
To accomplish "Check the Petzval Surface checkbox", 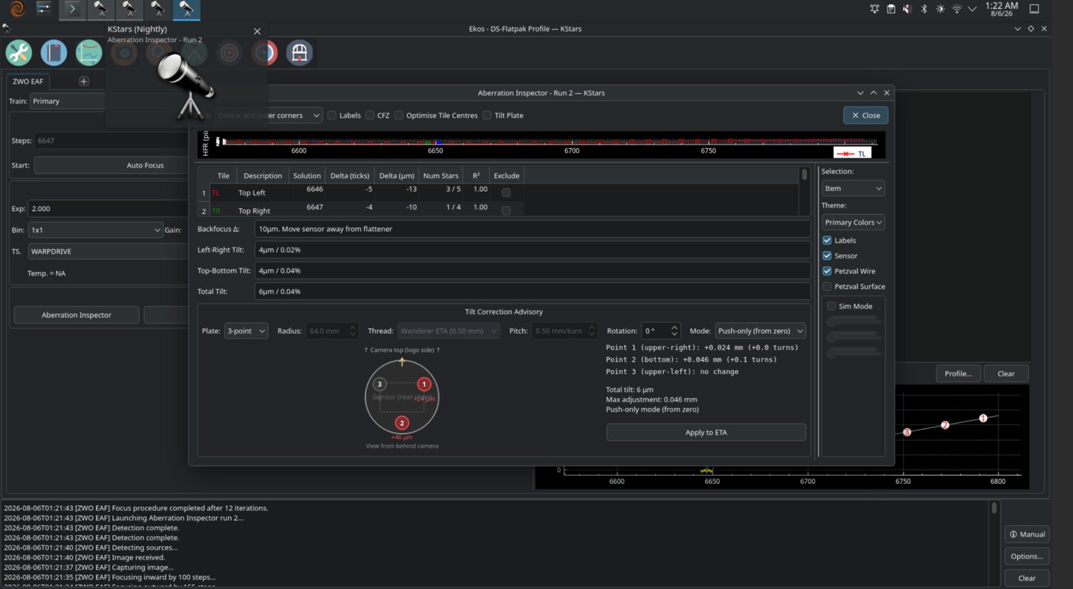I will click(x=827, y=286).
